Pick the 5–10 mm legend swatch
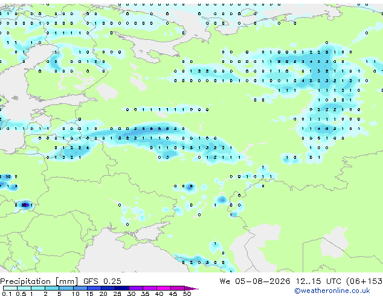The image size is (383, 296). pyautogui.click(x=66, y=288)
